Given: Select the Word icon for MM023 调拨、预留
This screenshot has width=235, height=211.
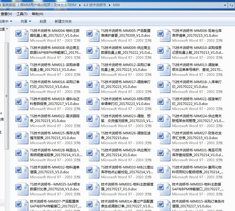Looking at the screenshot, I should pos(93,121).
